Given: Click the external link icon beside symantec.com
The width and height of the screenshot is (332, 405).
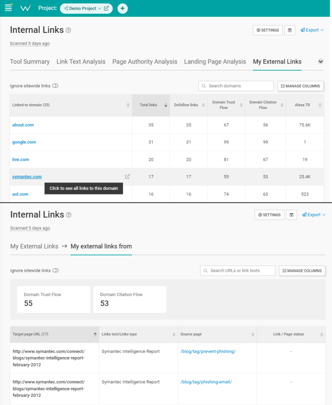Looking at the screenshot, I should point(127,176).
